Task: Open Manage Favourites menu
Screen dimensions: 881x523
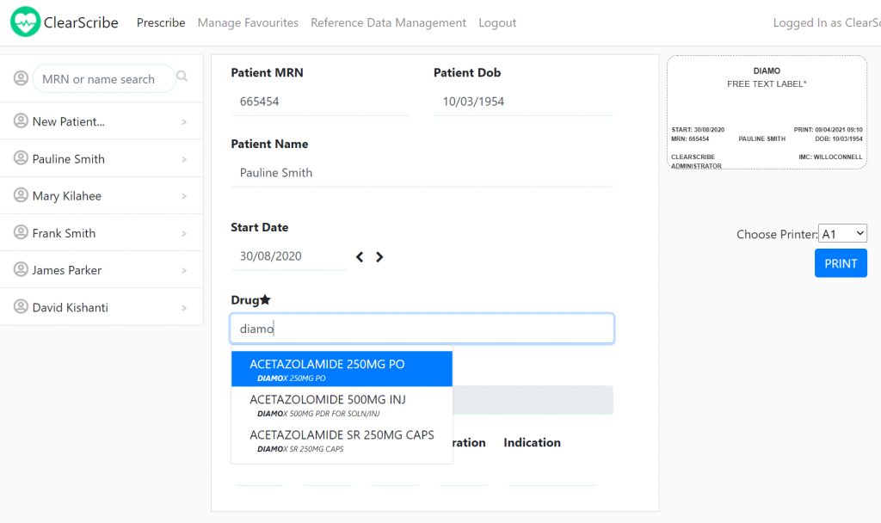Action: coord(248,22)
